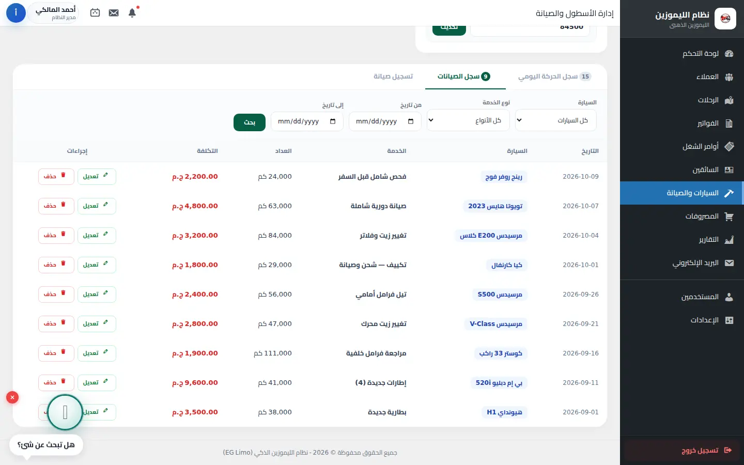
Task: Delete the 'تويوتا هايس 2023' maintenance record
Action: pyautogui.click(x=56, y=206)
